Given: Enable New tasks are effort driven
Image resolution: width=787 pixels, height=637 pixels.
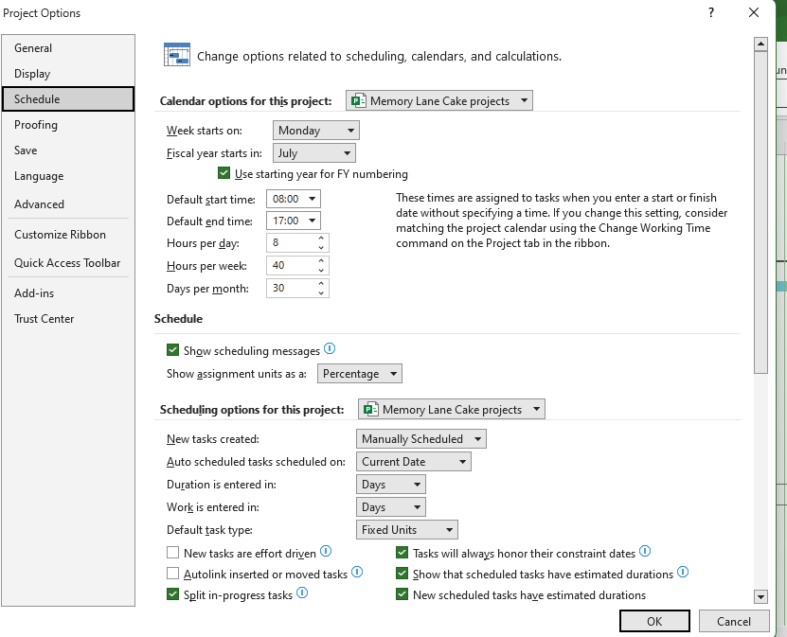Looking at the screenshot, I should point(173,551).
